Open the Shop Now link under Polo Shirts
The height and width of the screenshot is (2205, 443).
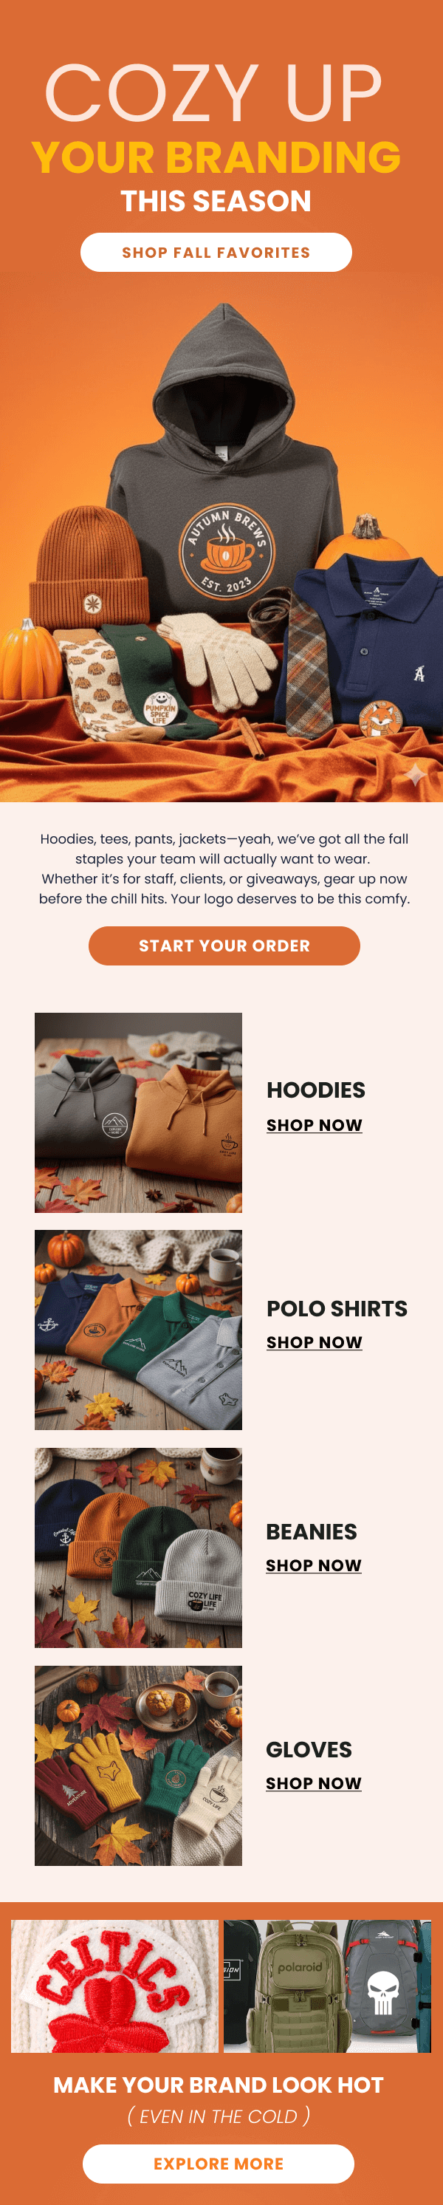314,1342
